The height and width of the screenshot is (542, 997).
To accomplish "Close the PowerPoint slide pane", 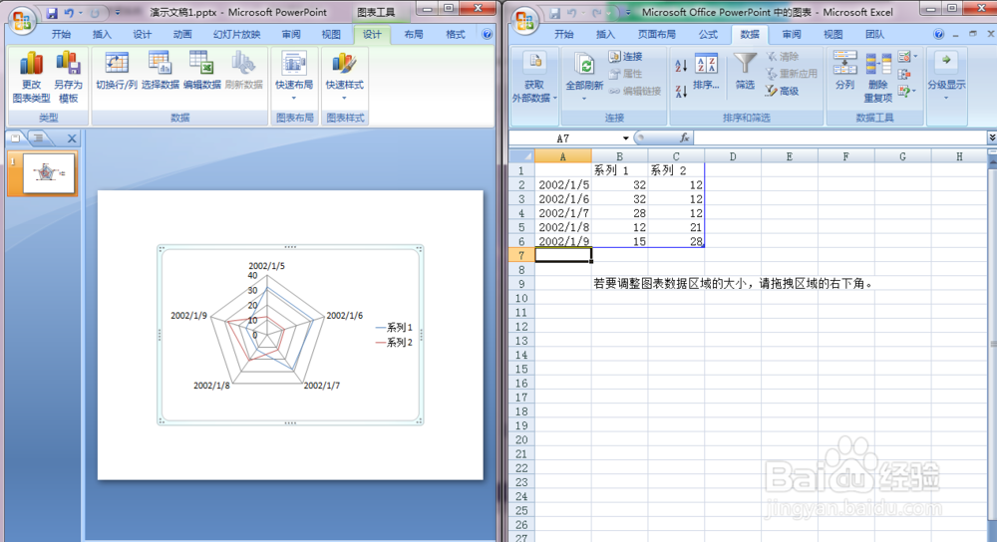I will point(72,137).
